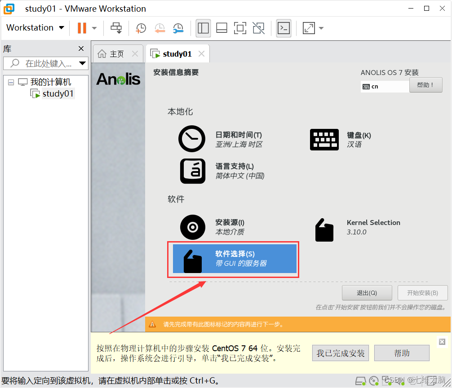Open the Workstation menu
The height and width of the screenshot is (388, 452).
(35, 28)
